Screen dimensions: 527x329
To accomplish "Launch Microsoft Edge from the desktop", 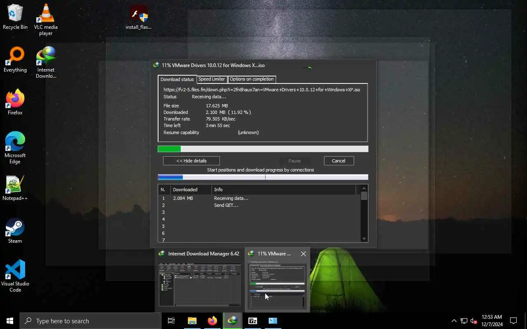I will 15,148.
